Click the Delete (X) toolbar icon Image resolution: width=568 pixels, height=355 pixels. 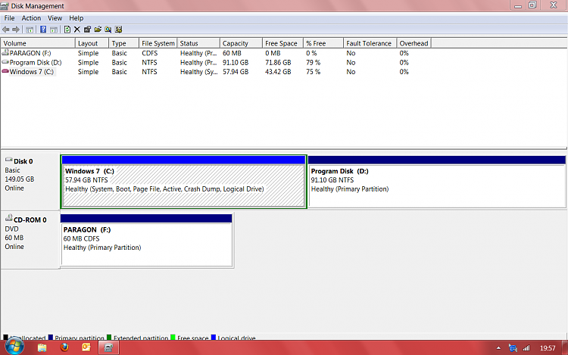pyautogui.click(x=76, y=30)
